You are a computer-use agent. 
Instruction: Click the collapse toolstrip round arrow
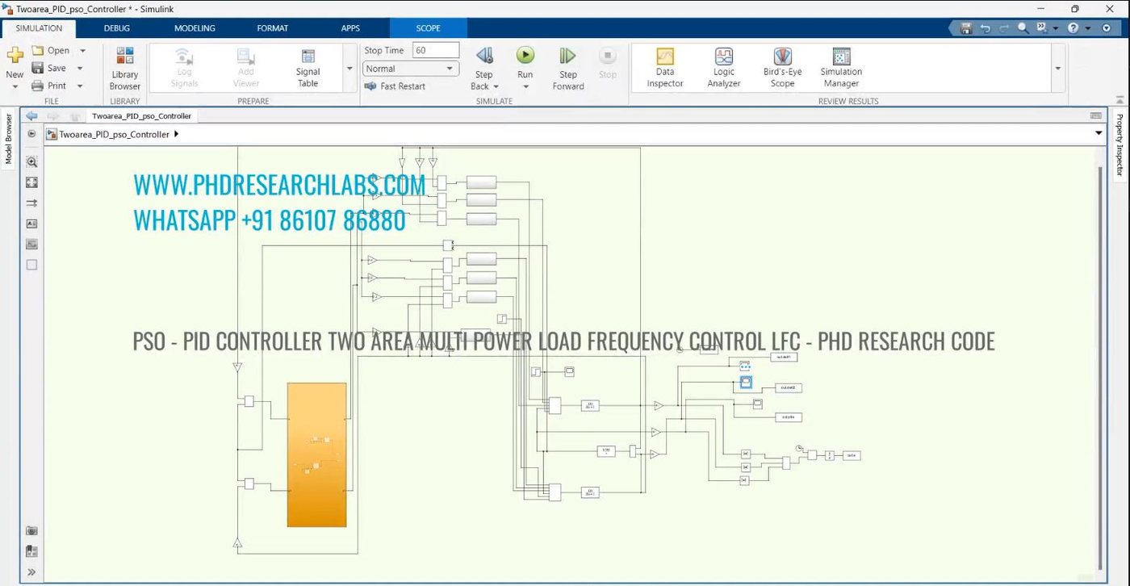point(1106,28)
